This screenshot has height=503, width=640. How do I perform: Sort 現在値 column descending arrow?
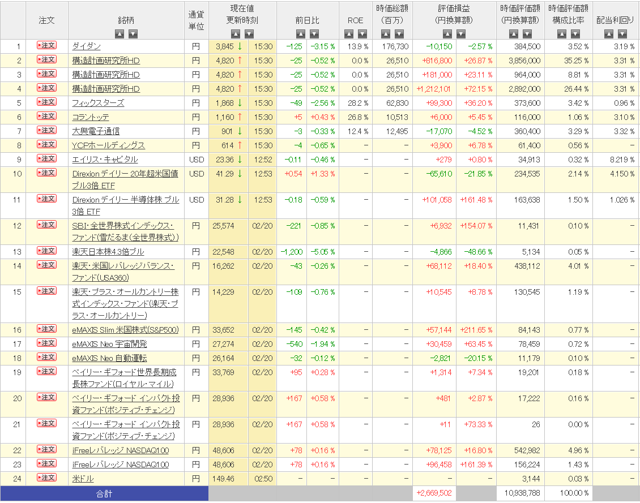249,34
